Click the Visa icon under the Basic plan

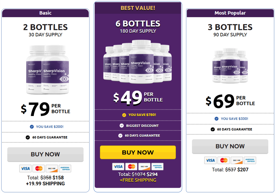pyautogui.click(x=25, y=168)
